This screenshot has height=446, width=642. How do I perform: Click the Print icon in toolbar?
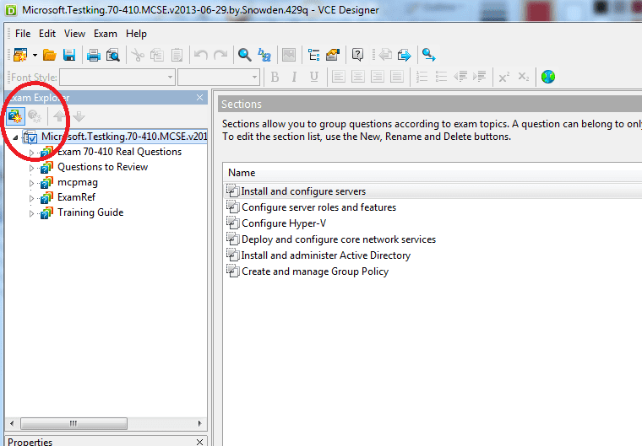(x=94, y=55)
